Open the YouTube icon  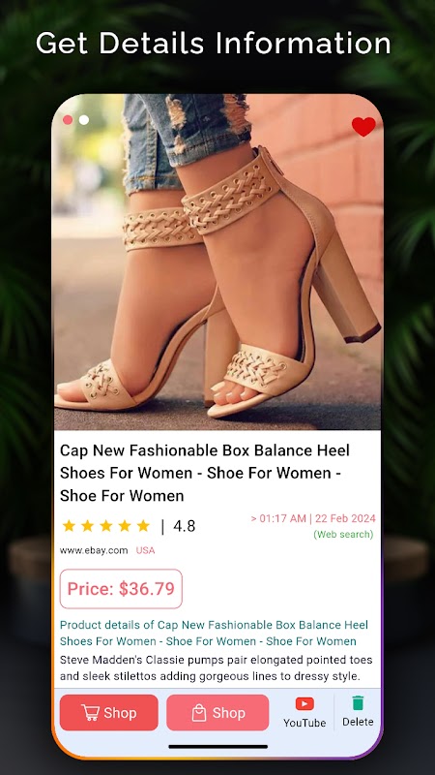pos(304,704)
